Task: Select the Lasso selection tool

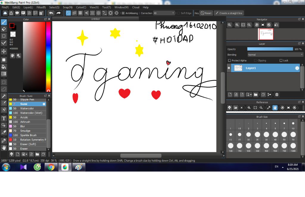Action: pyautogui.click(x=4, y=89)
